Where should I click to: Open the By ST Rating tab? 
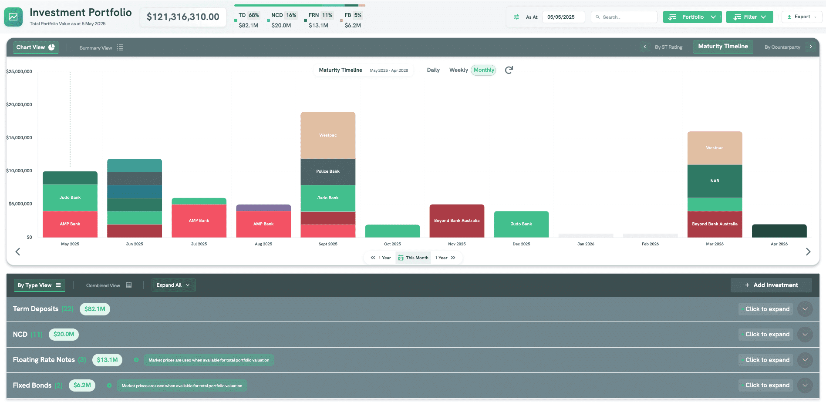coord(669,47)
